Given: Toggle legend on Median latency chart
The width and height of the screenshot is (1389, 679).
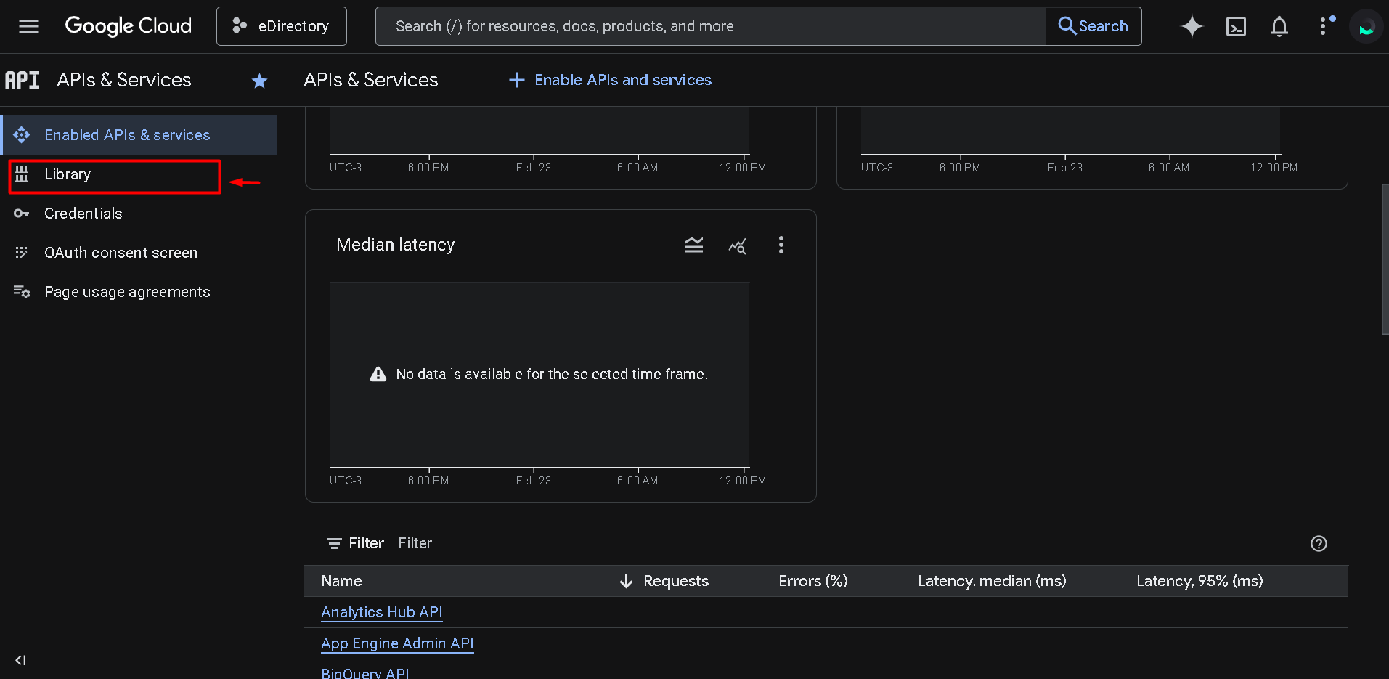Looking at the screenshot, I should [x=694, y=245].
